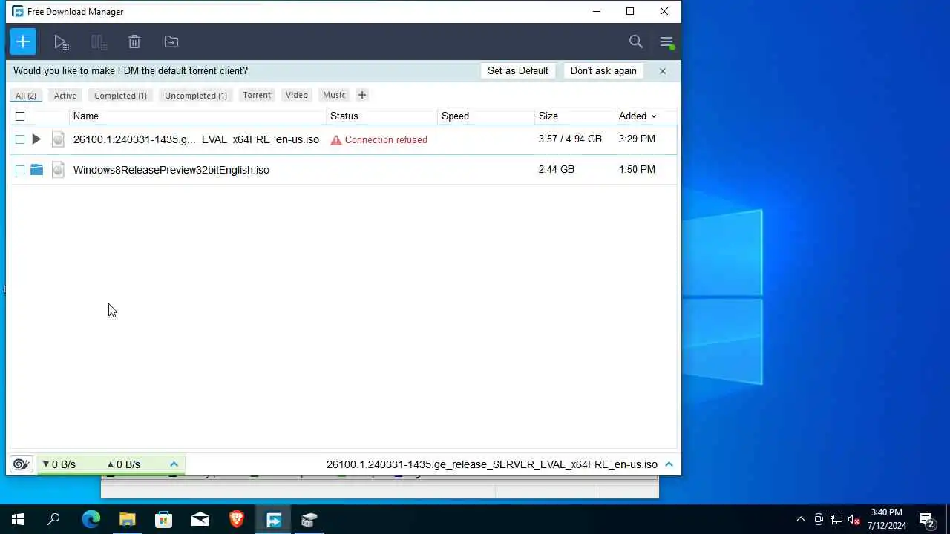Set FDM as Default torrent client
The height and width of the screenshot is (534, 950).
coord(518,71)
